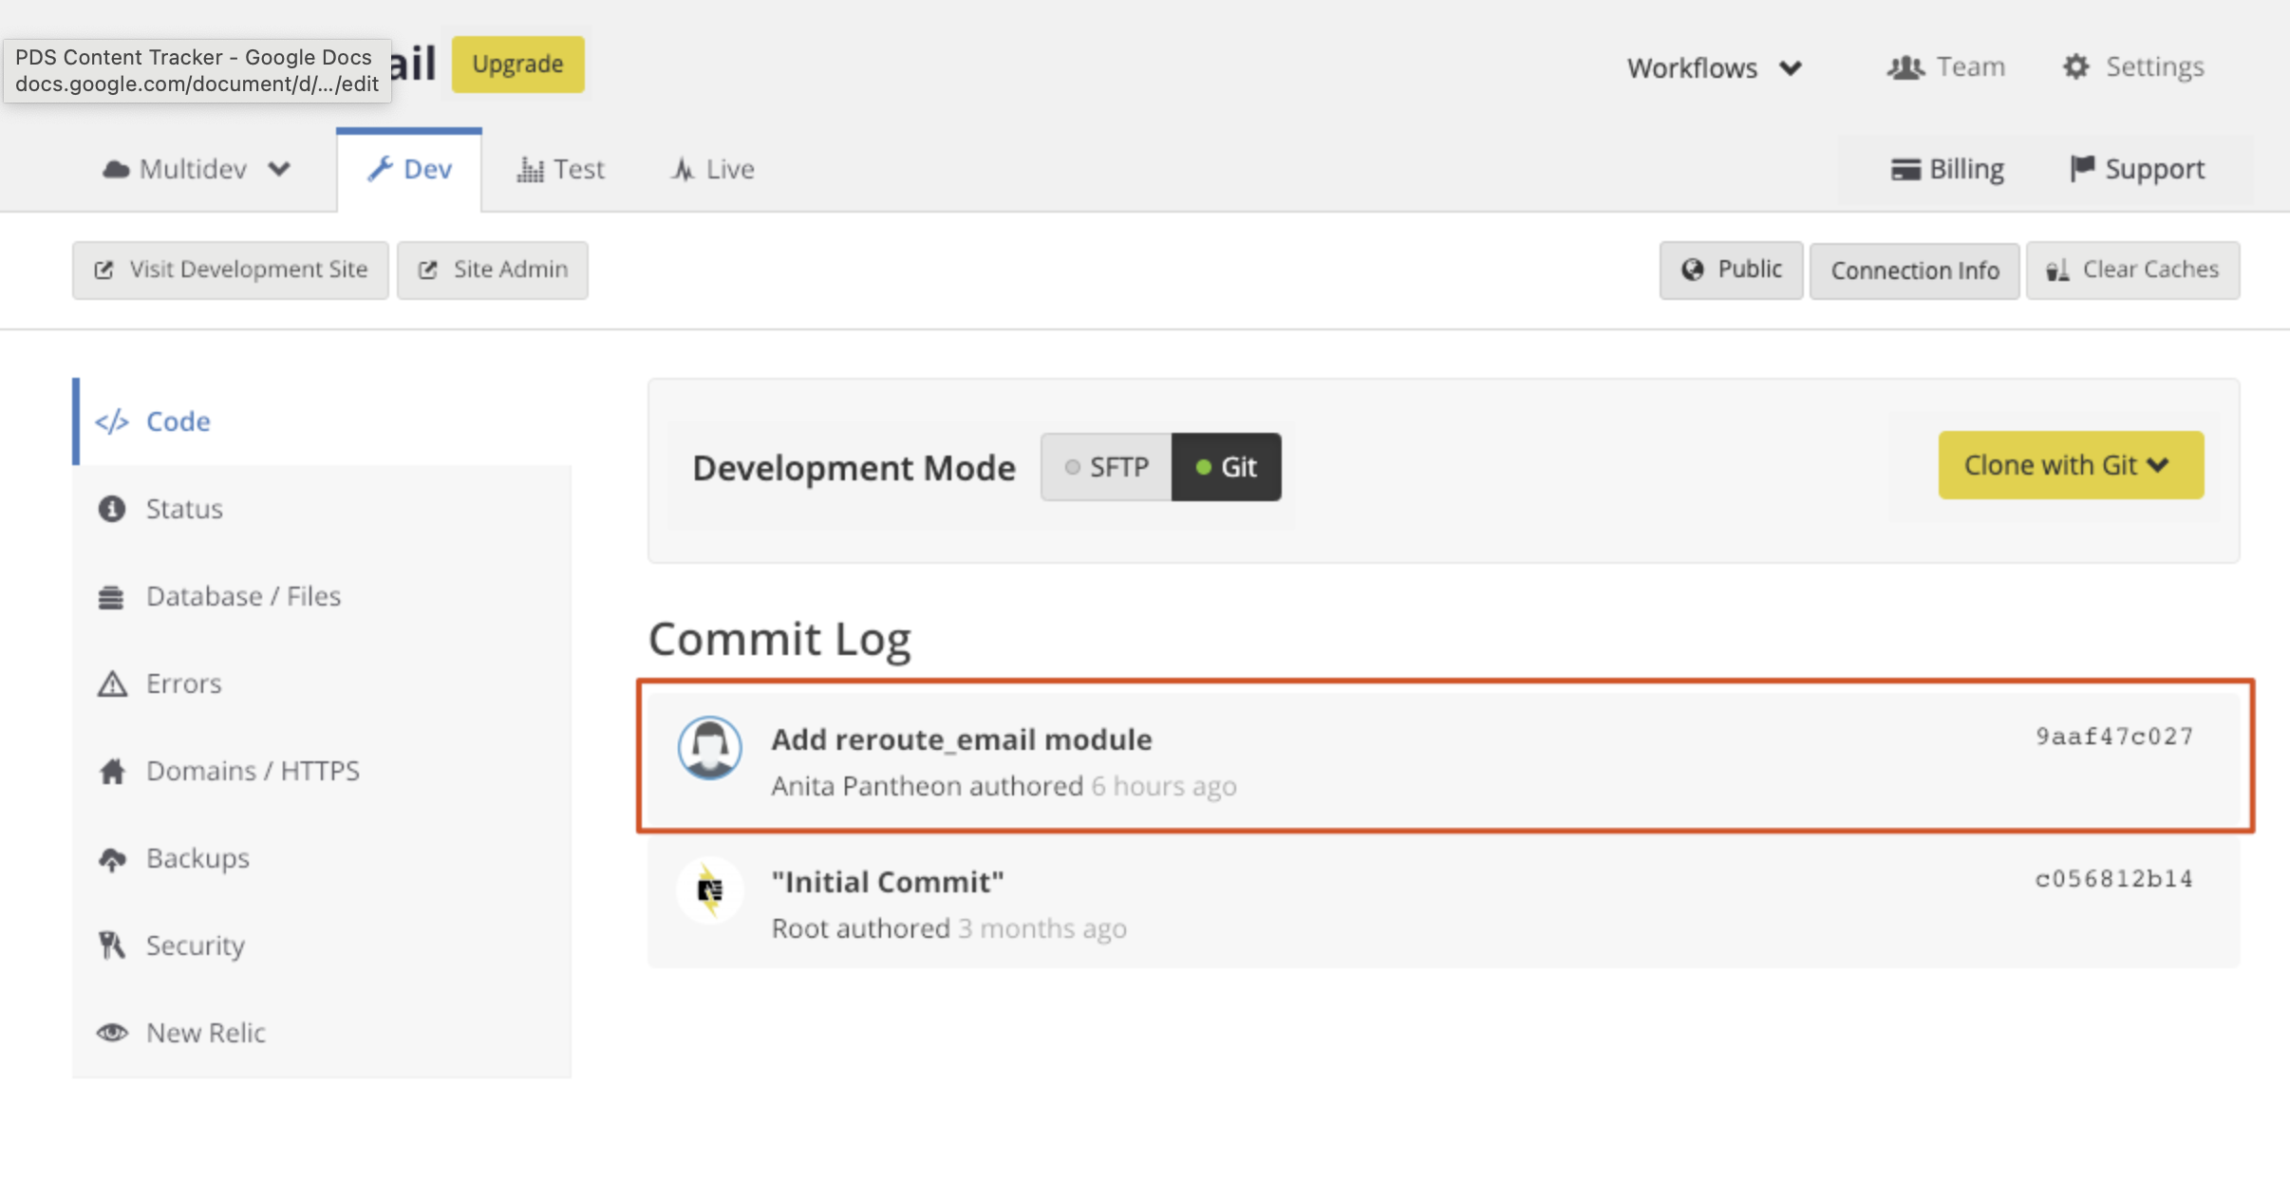Open Backups via the cloud icon

[111, 858]
